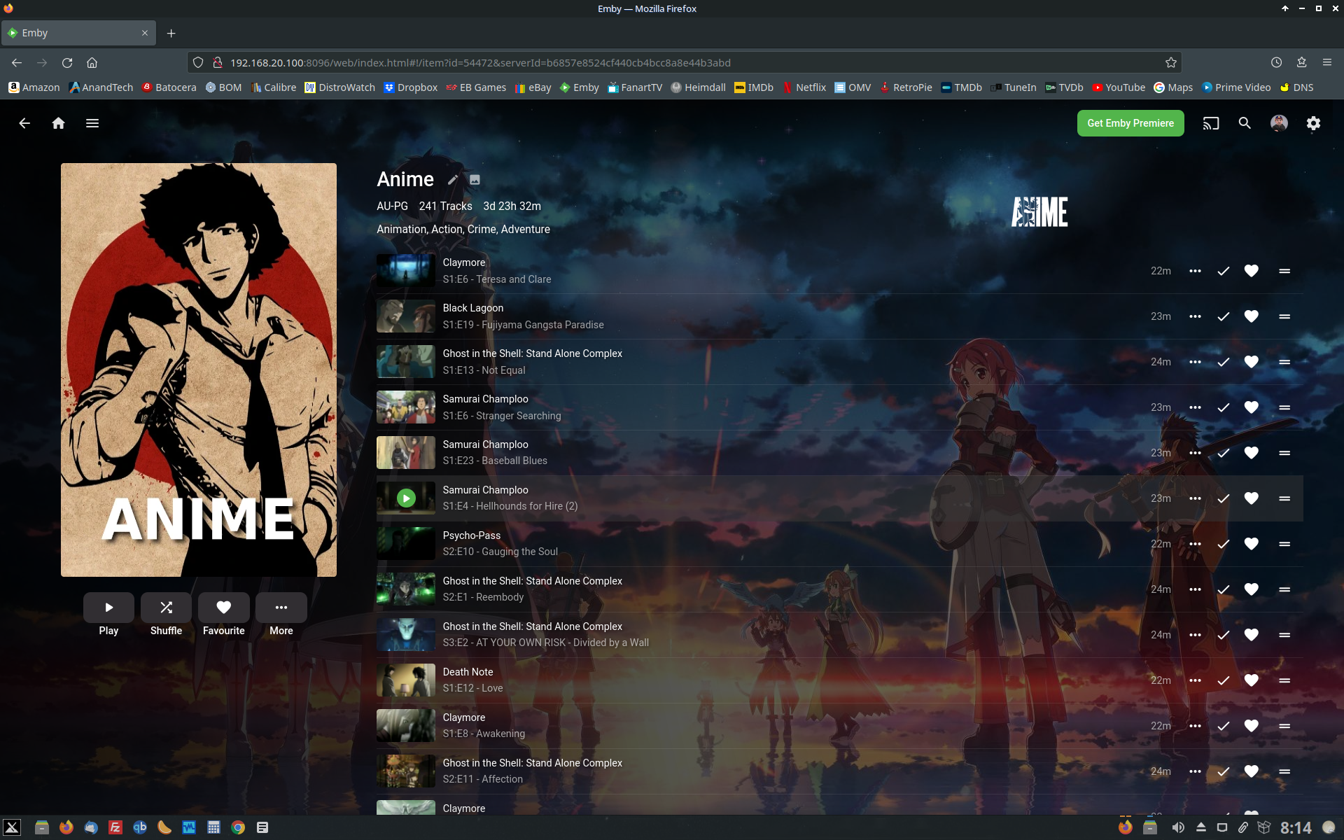Open more options for Not Equal episode
This screenshot has width=1344, height=840.
coord(1195,362)
